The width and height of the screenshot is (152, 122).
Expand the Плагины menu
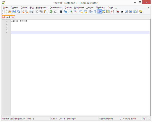101,8
